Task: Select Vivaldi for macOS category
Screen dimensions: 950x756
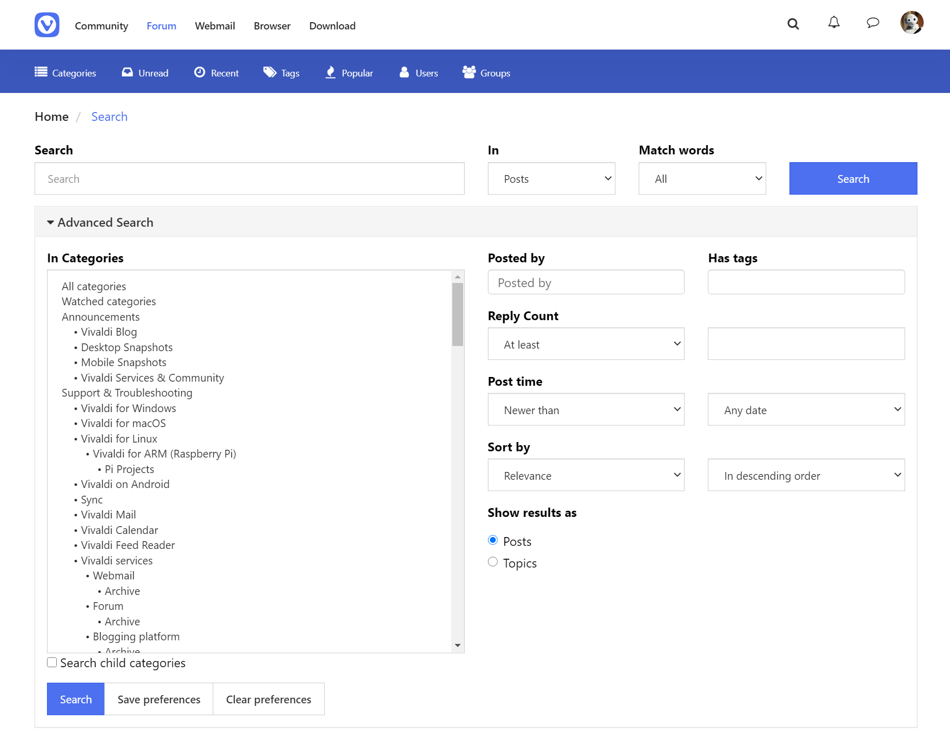Action: 123,423
